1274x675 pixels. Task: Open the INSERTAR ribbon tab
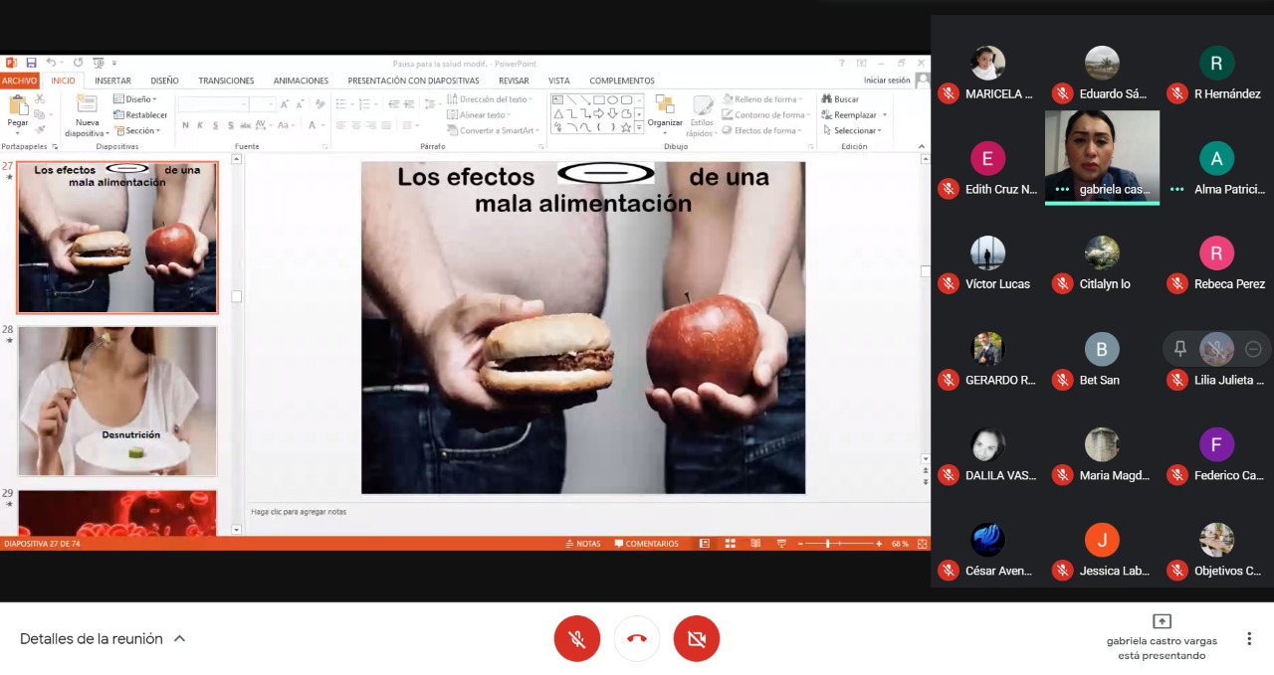(112, 81)
